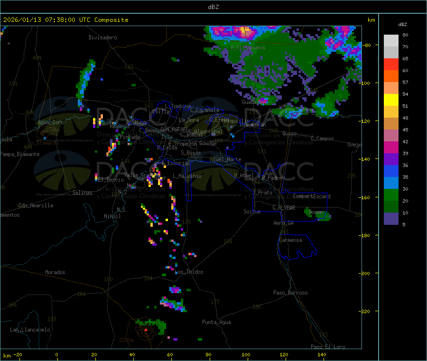Click the Nihuil map label
Viewport: 427px width, 361px height.
[112, 216]
